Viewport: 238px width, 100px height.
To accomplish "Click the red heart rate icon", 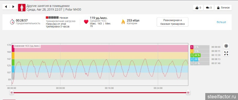I will [86, 22].
